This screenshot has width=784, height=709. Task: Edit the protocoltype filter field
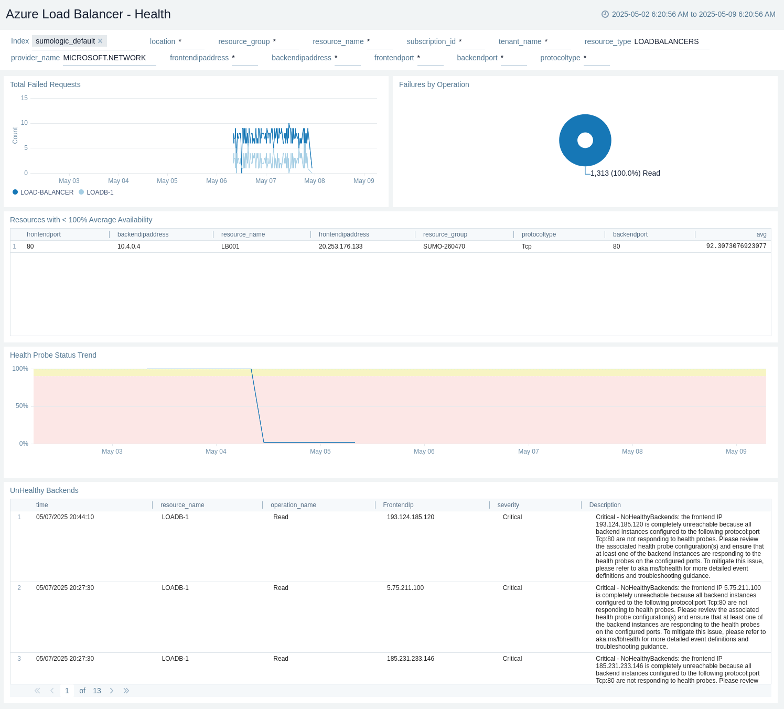click(x=597, y=58)
